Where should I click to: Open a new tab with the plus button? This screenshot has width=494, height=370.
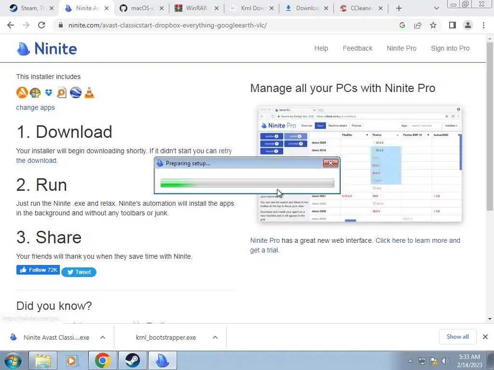click(399, 8)
